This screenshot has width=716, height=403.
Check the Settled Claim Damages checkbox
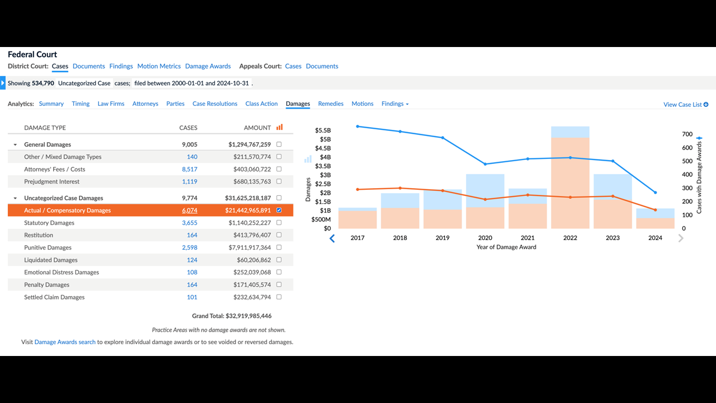tap(279, 297)
